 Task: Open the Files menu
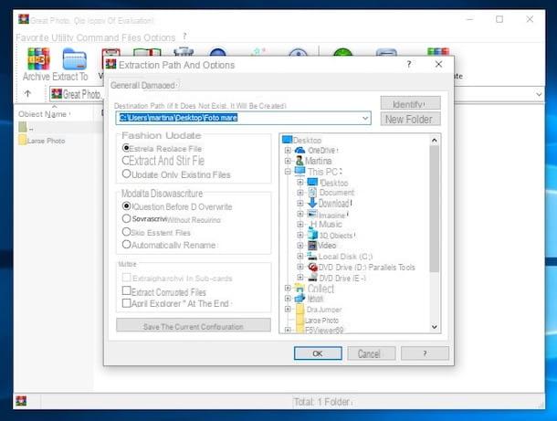(x=130, y=37)
